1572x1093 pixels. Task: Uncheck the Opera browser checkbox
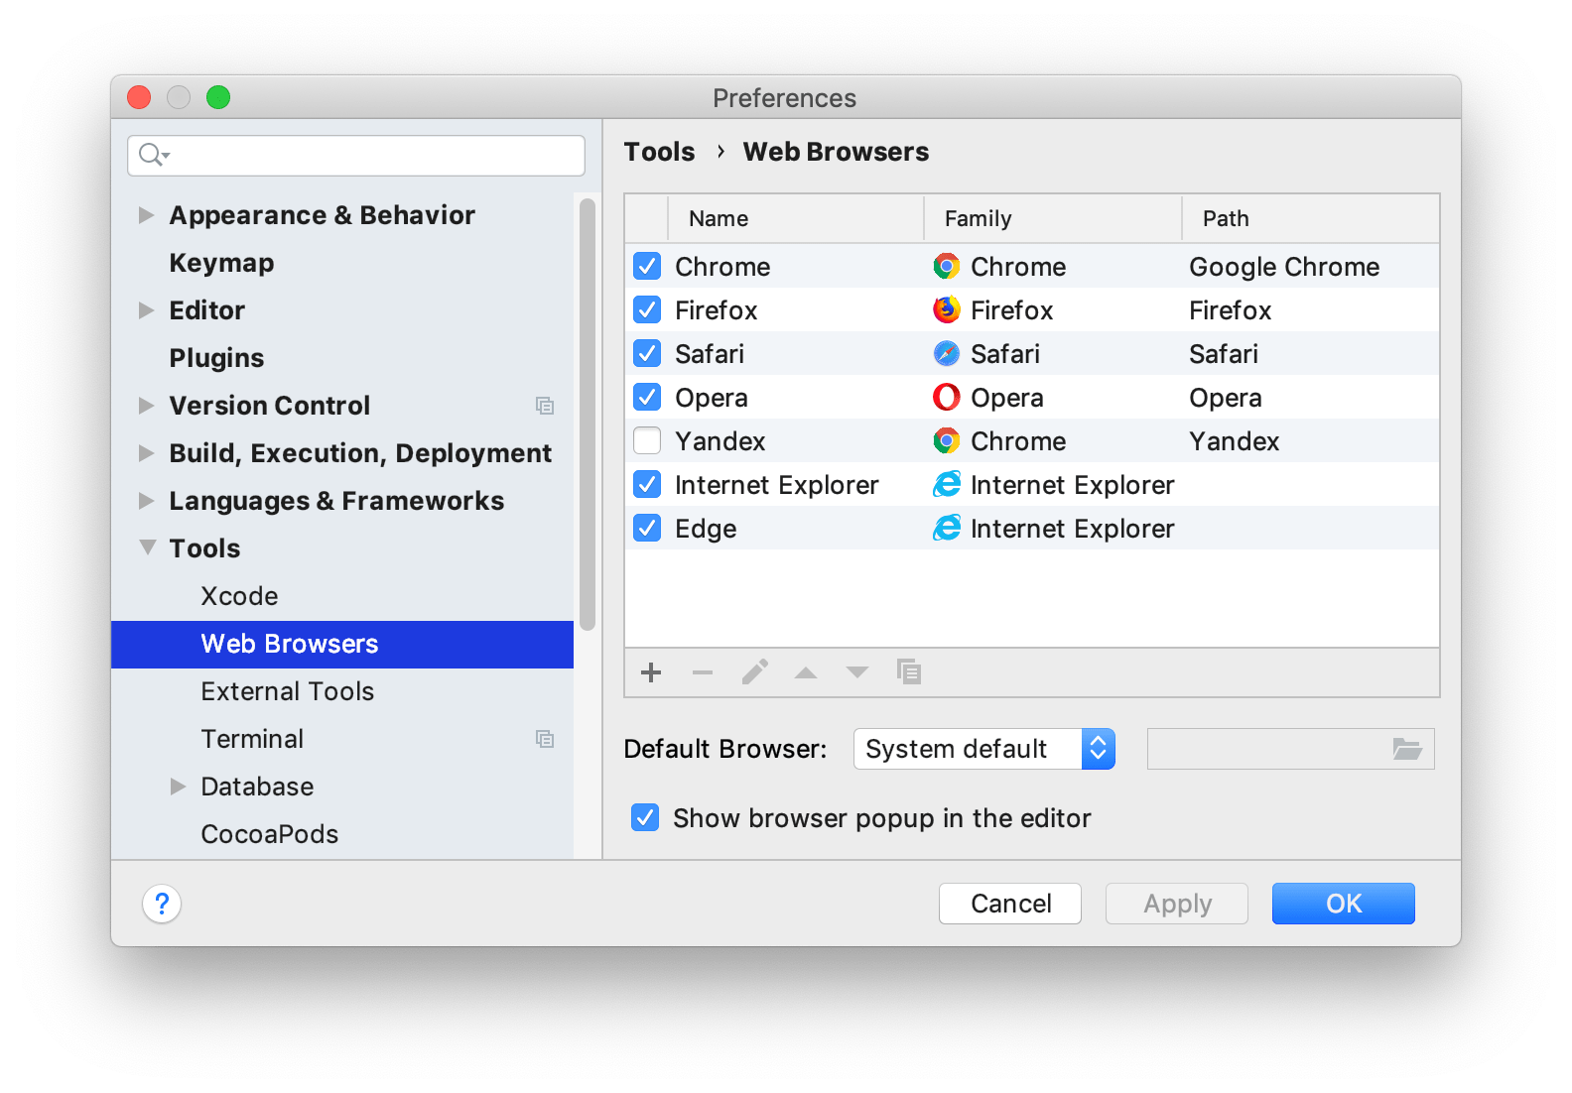pos(647,397)
